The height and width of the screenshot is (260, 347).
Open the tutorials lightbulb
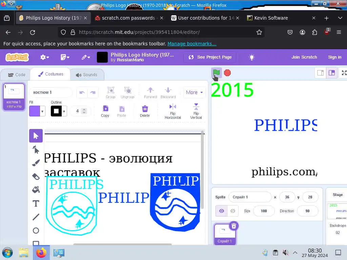pos(252,57)
